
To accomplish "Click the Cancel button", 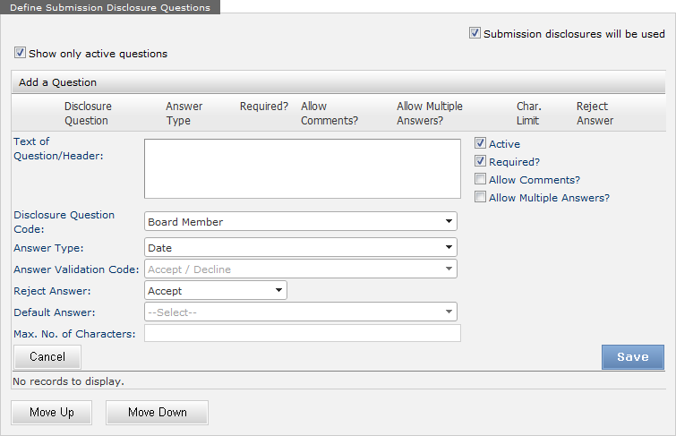I will pos(47,357).
